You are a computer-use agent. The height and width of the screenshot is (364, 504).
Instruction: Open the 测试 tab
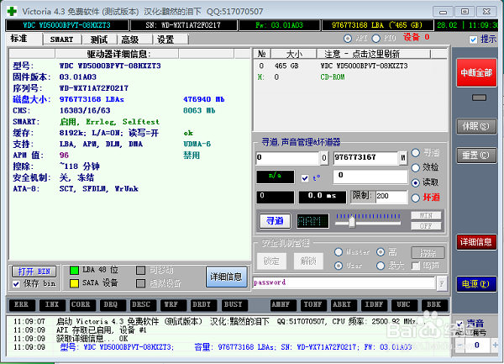pos(98,39)
